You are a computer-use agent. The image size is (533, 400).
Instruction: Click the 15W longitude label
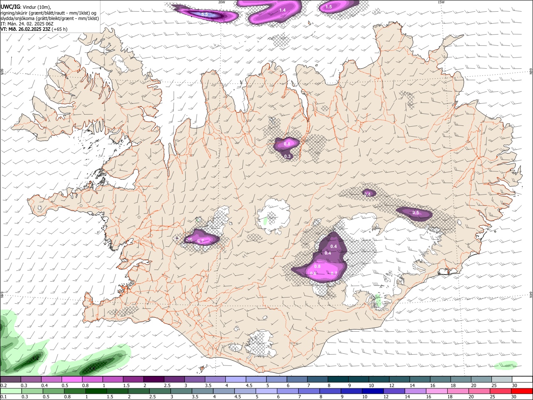(441, 2)
